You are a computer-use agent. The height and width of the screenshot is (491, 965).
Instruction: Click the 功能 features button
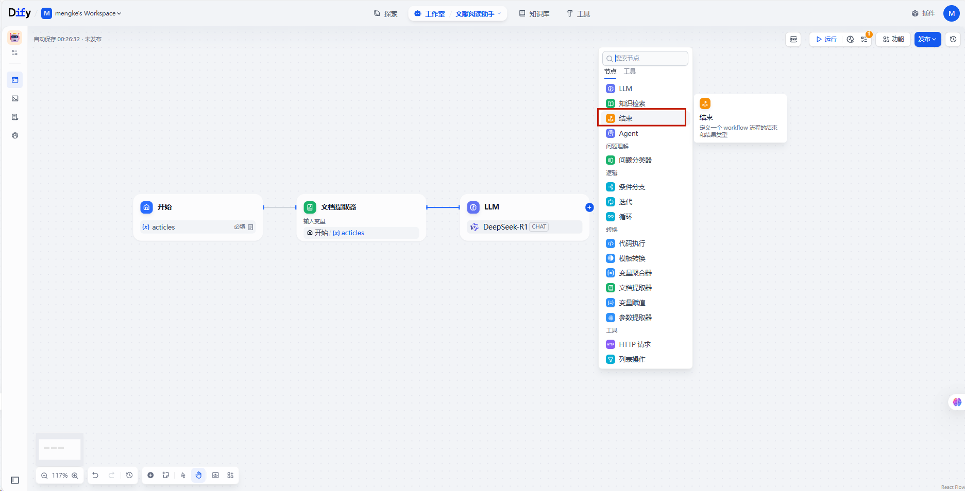pyautogui.click(x=893, y=39)
